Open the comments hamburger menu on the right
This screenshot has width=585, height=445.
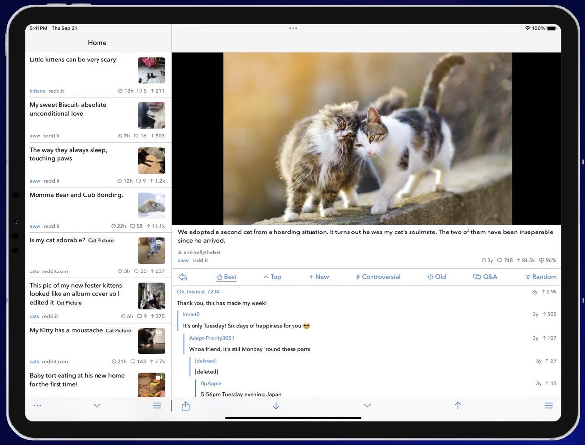point(548,405)
